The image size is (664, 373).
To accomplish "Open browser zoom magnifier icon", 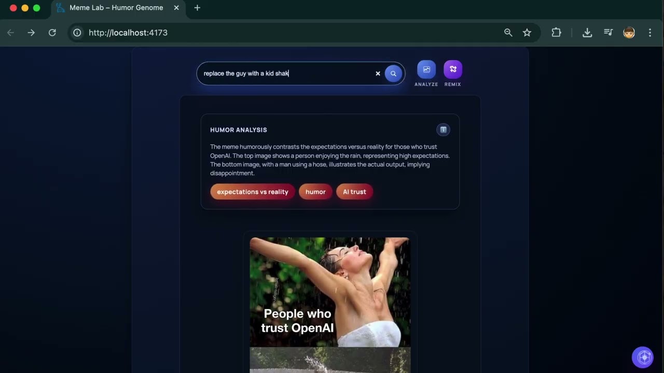I will pyautogui.click(x=508, y=33).
